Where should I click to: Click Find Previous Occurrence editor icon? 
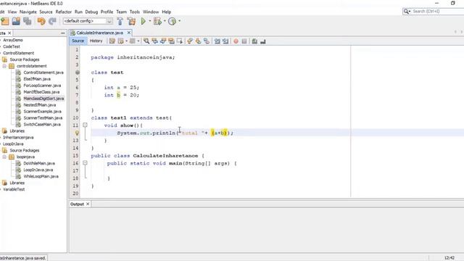[154, 41]
